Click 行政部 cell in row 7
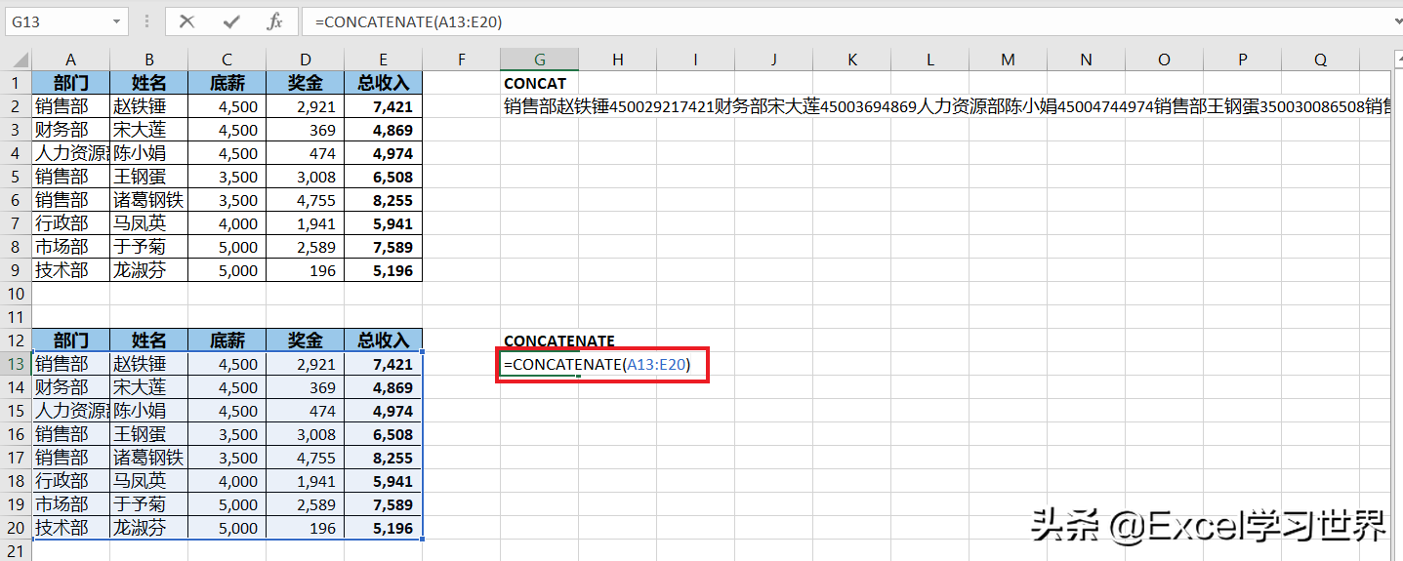Image resolution: width=1403 pixels, height=561 pixels. (x=71, y=223)
